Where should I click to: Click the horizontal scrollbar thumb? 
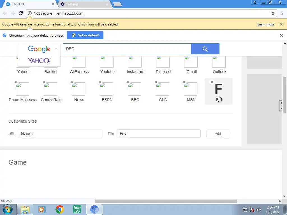(166, 201)
